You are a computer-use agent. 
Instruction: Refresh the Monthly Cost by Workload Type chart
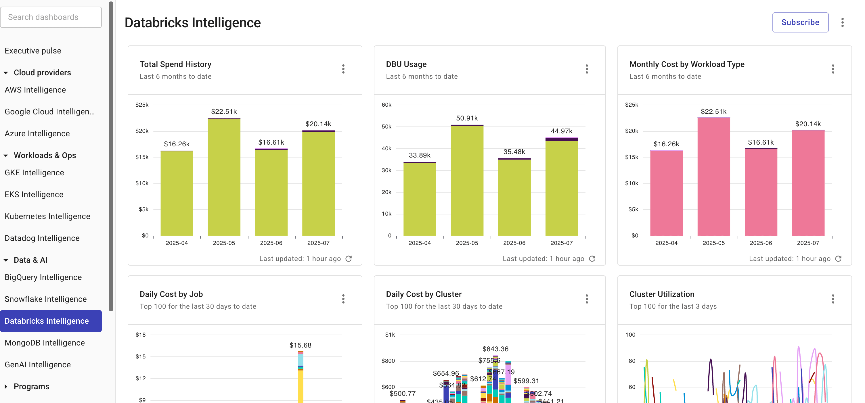(839, 258)
